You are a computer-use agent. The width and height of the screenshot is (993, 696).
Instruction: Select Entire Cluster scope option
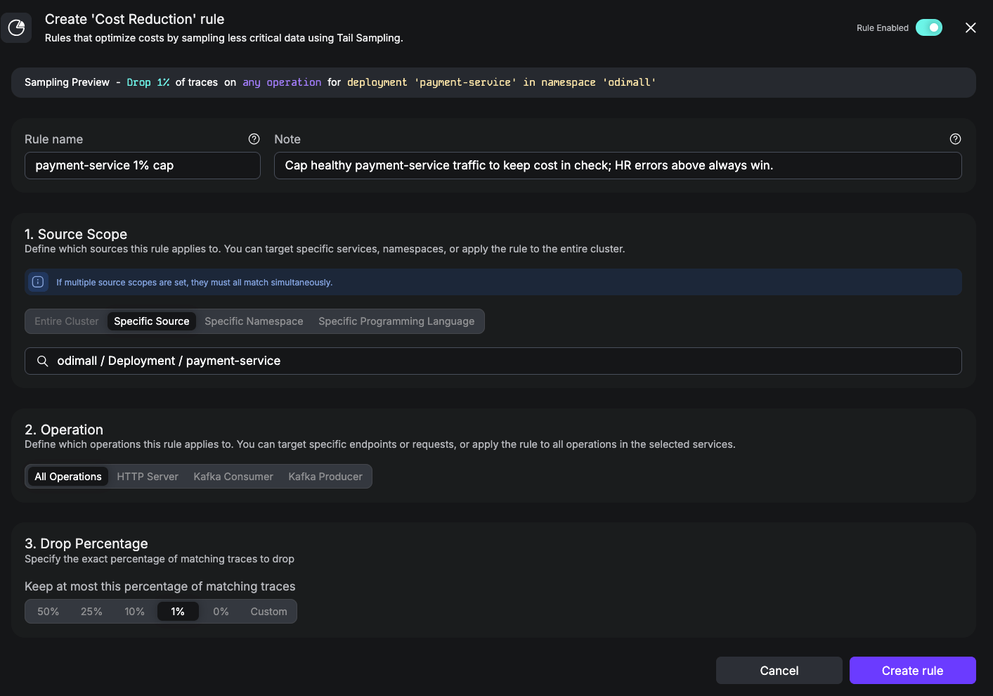(67, 321)
